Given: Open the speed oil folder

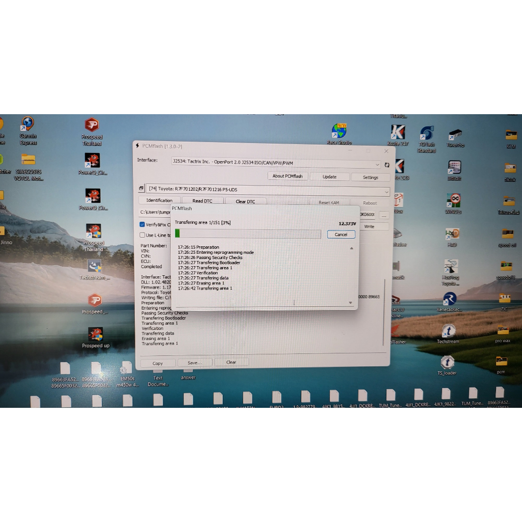Looking at the screenshot, I should click(x=507, y=238).
